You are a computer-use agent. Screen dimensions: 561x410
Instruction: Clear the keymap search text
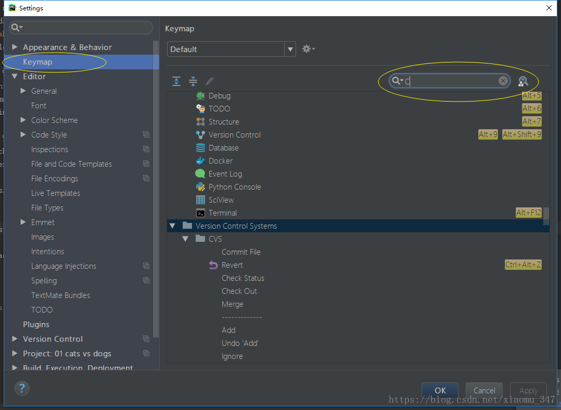point(503,81)
